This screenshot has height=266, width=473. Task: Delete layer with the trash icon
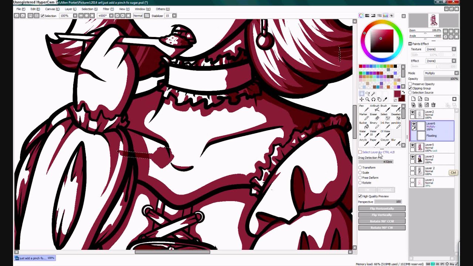(433, 105)
